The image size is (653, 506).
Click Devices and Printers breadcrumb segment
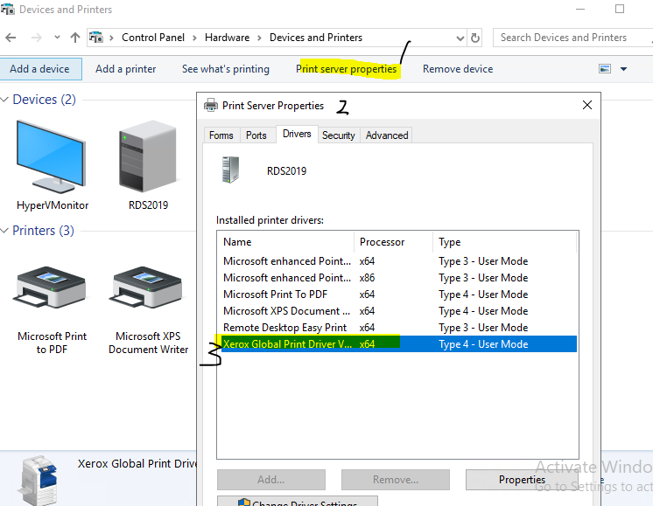[316, 38]
